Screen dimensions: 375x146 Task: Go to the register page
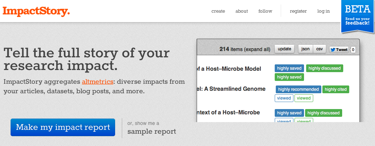[x=298, y=11]
